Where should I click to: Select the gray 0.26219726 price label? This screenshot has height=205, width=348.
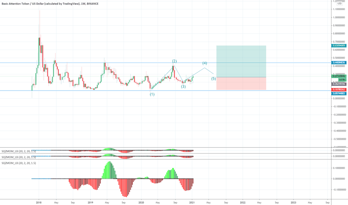(x=339, y=84)
